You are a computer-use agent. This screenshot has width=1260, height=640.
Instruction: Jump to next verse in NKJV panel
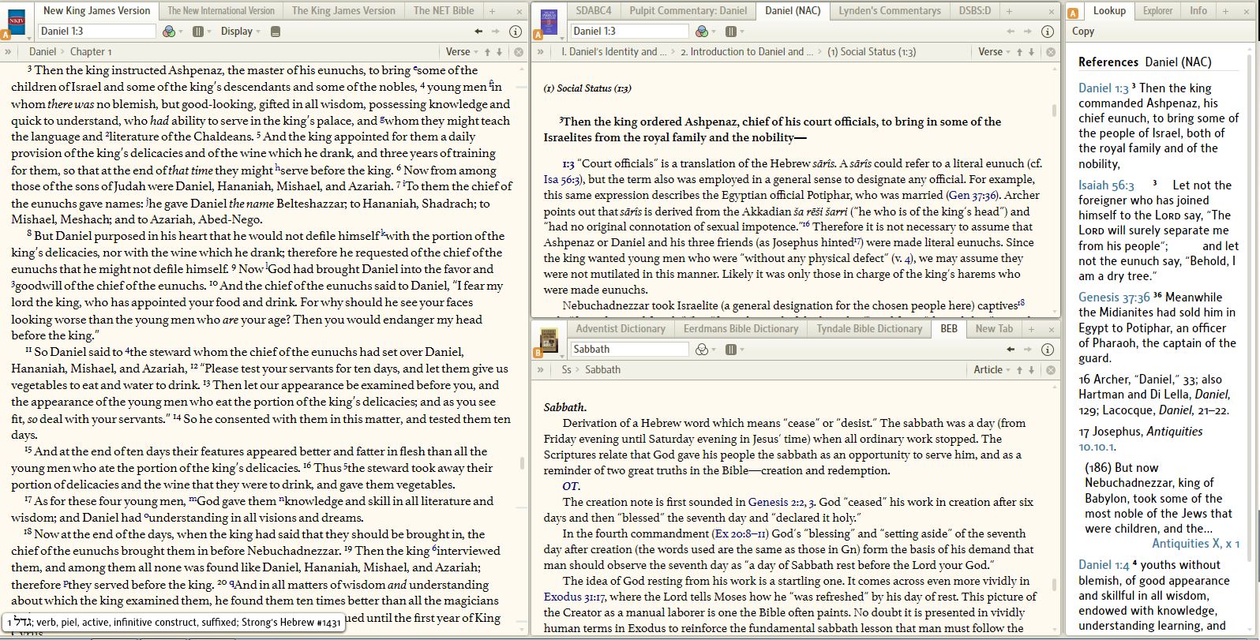[x=500, y=52]
